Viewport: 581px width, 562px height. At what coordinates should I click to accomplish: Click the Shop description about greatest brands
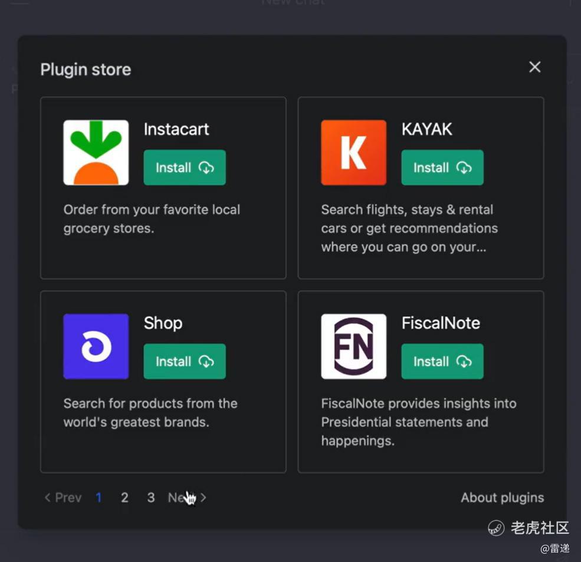[x=150, y=413]
